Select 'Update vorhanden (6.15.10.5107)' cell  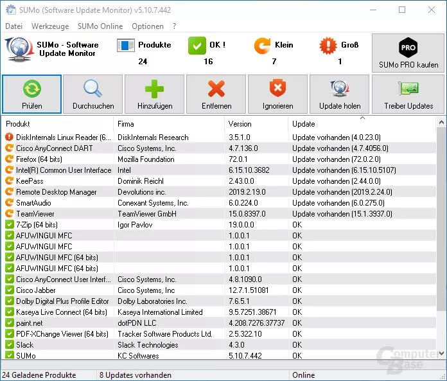pyautogui.click(x=344, y=170)
